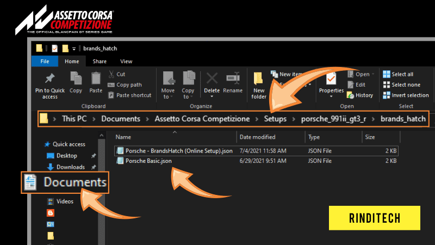The width and height of the screenshot is (435, 245).
Task: Open Videos in navigation pane
Action: (60, 201)
